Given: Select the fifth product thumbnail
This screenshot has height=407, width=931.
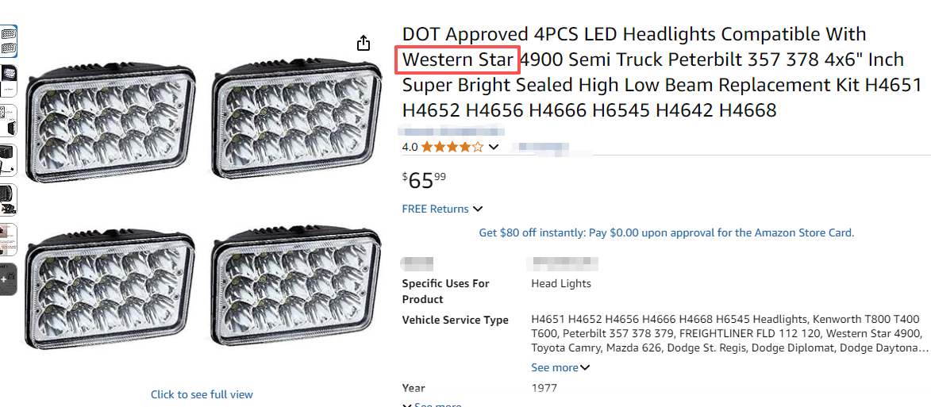Looking at the screenshot, I should [x=8, y=200].
